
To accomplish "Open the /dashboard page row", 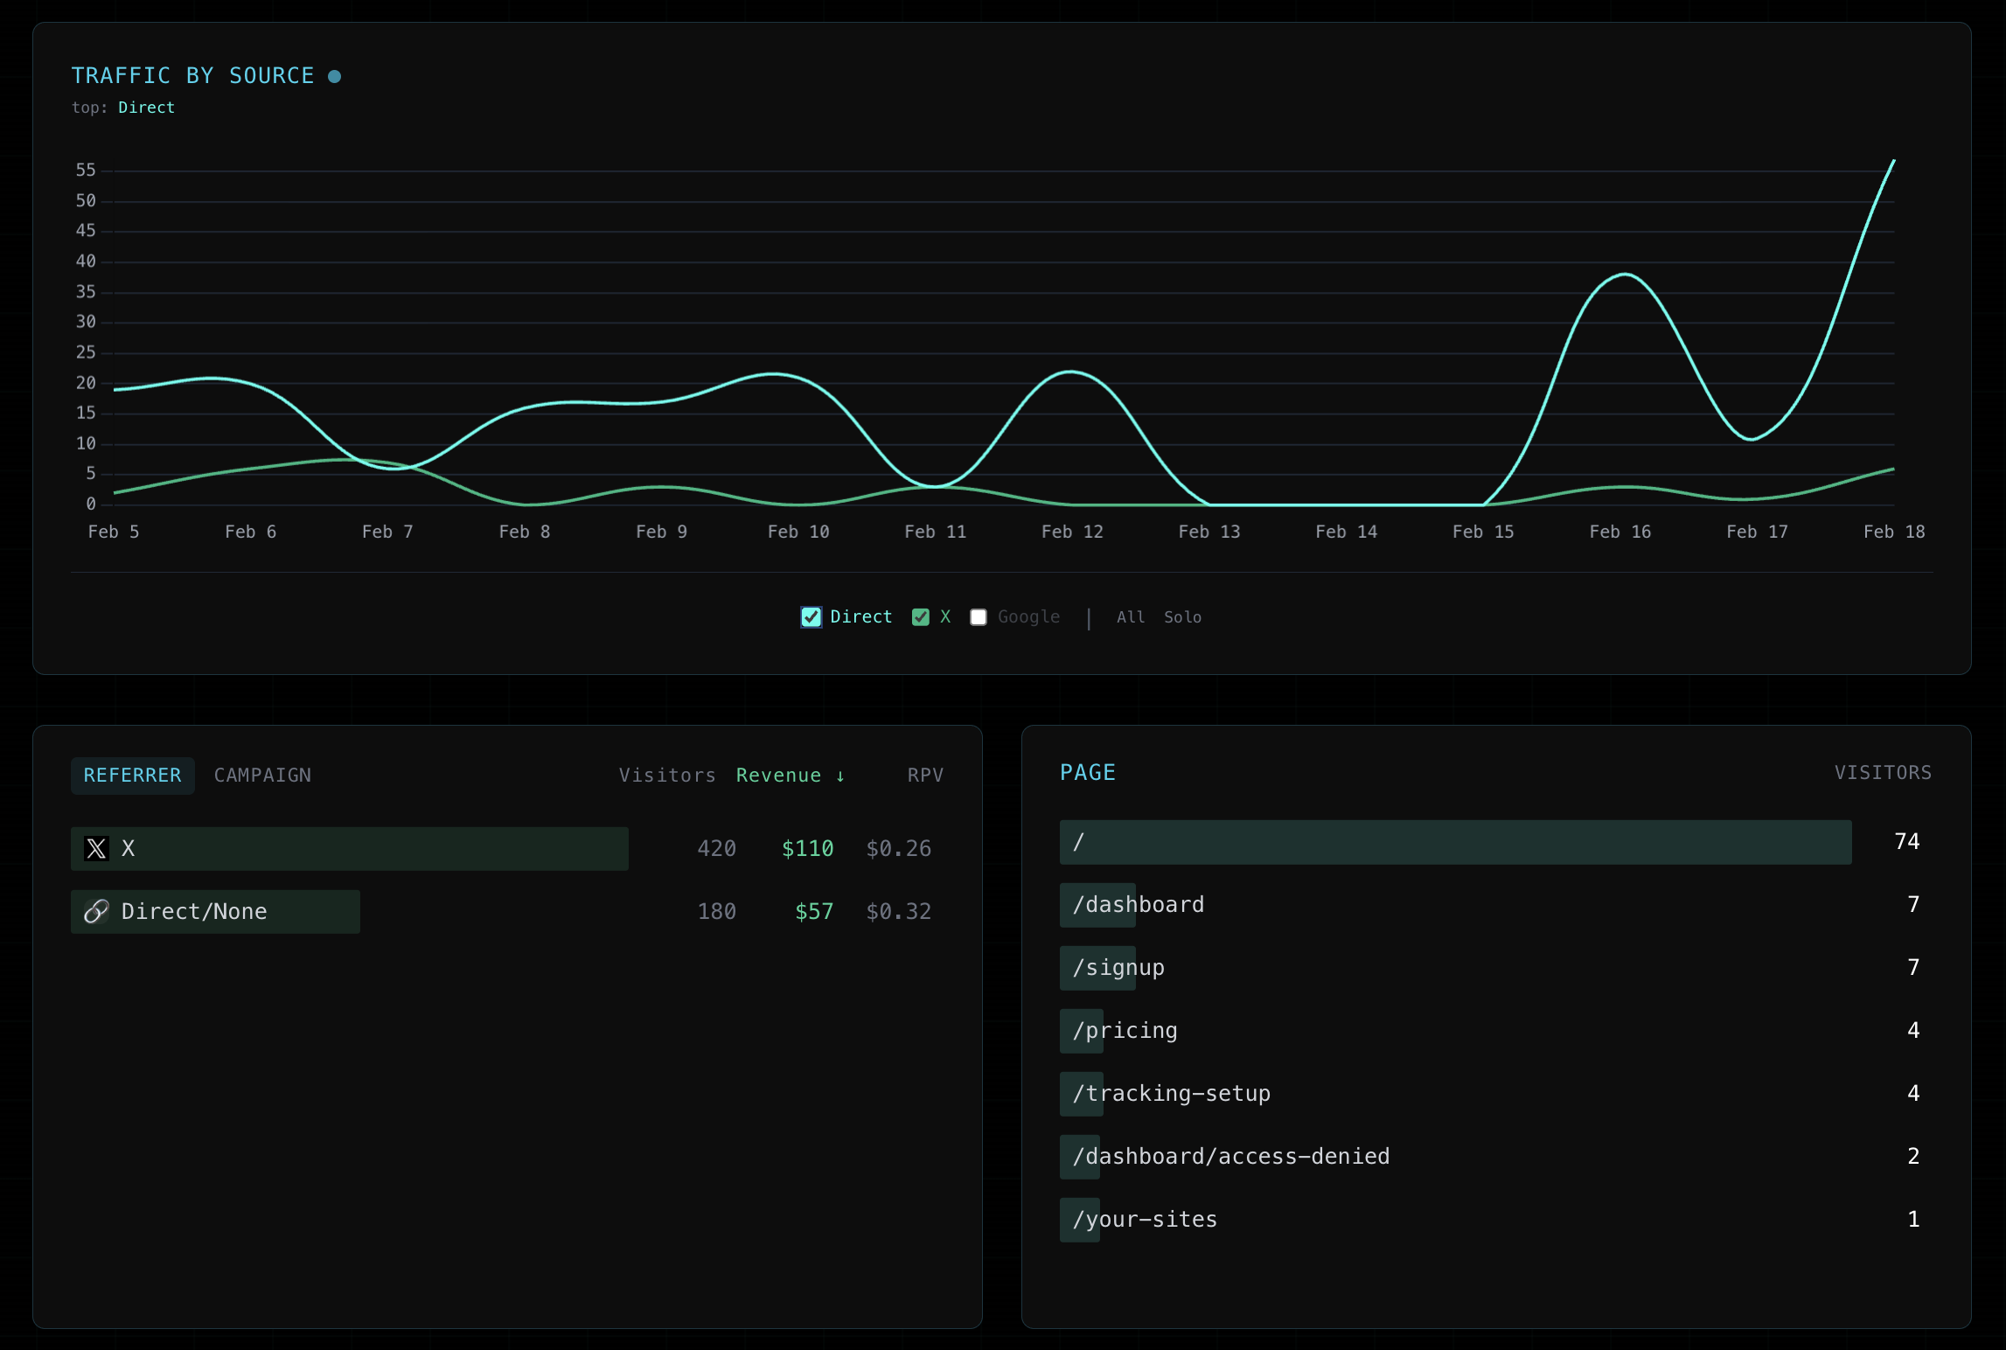I will (x=1139, y=905).
